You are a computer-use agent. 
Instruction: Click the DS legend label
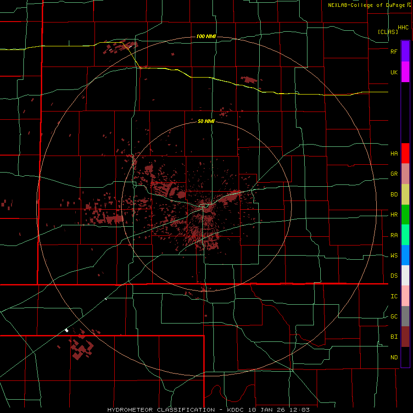(x=394, y=276)
